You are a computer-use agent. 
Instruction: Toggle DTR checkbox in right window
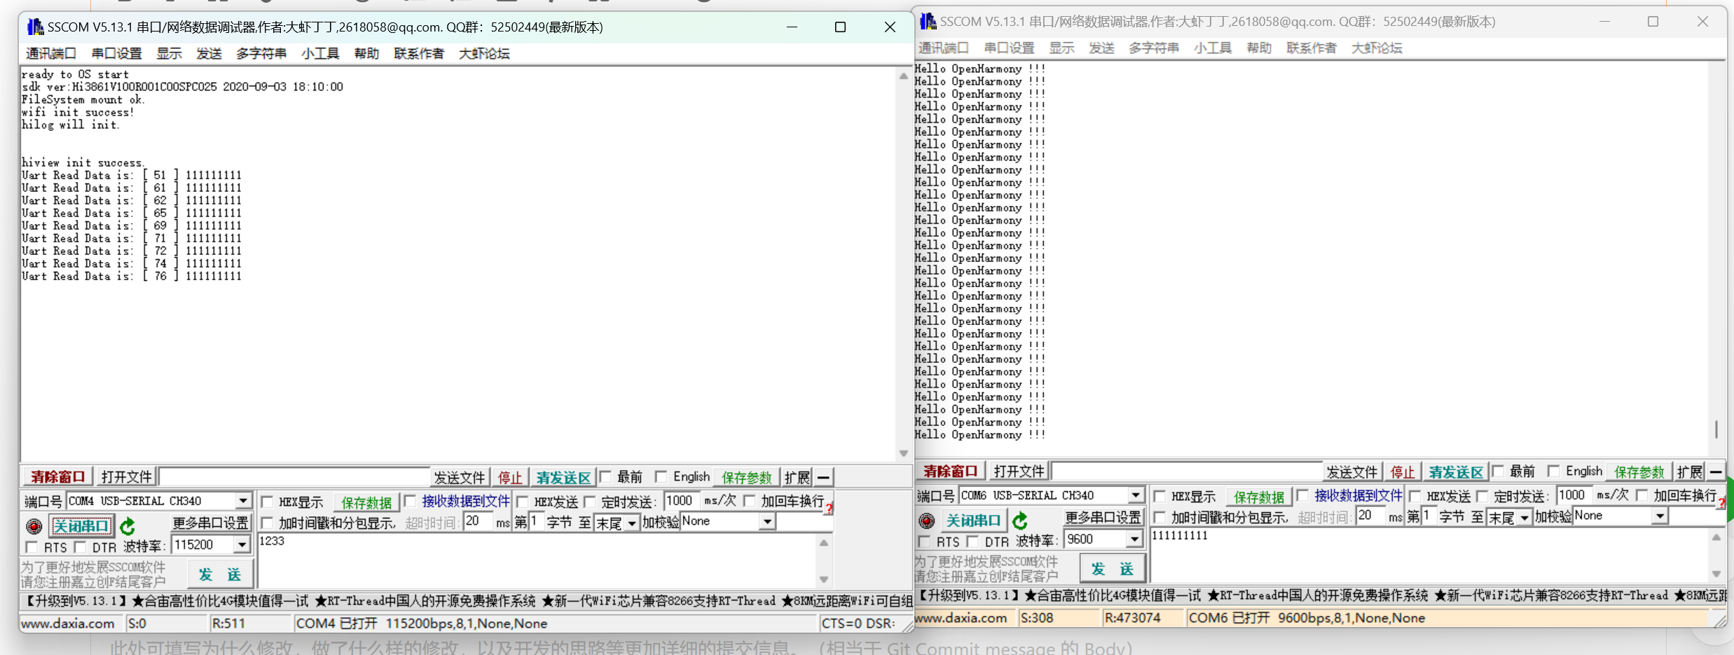[972, 541]
